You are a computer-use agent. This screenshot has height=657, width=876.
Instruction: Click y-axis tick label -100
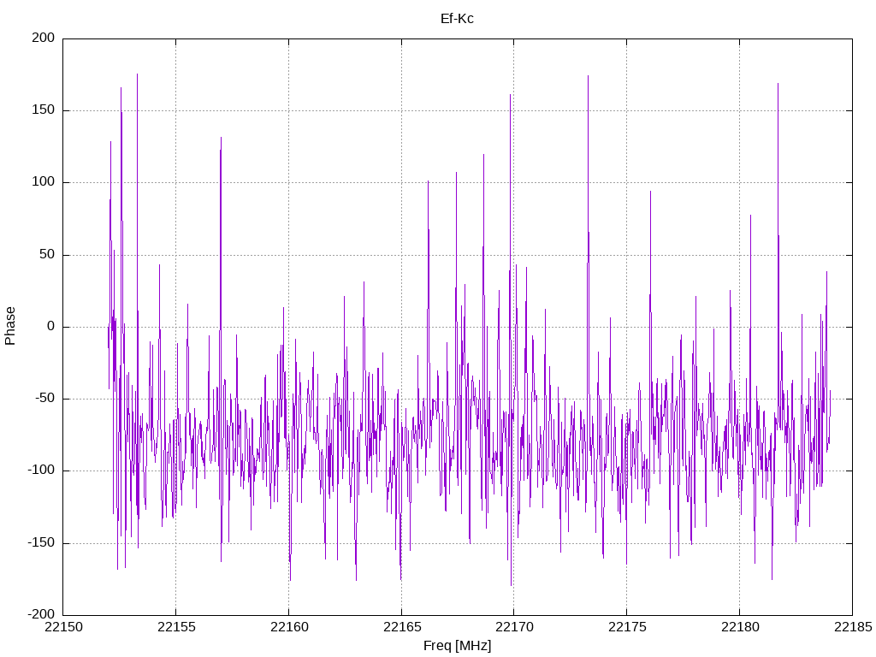pos(41,470)
